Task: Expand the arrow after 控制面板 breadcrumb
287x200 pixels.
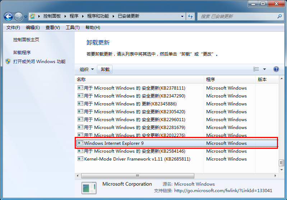Action: coord(65,16)
